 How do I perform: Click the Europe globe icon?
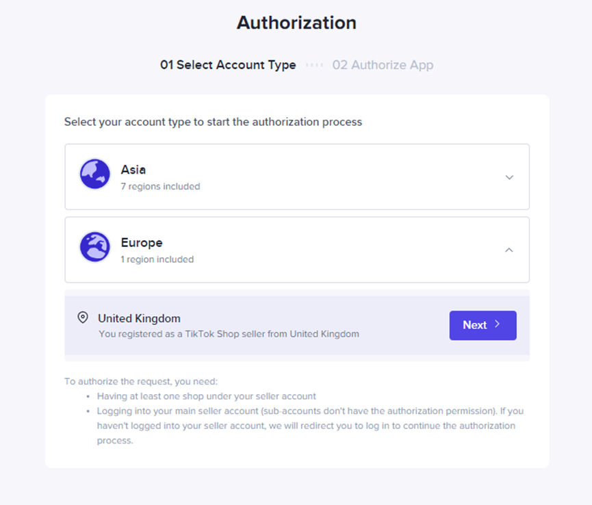(x=95, y=247)
